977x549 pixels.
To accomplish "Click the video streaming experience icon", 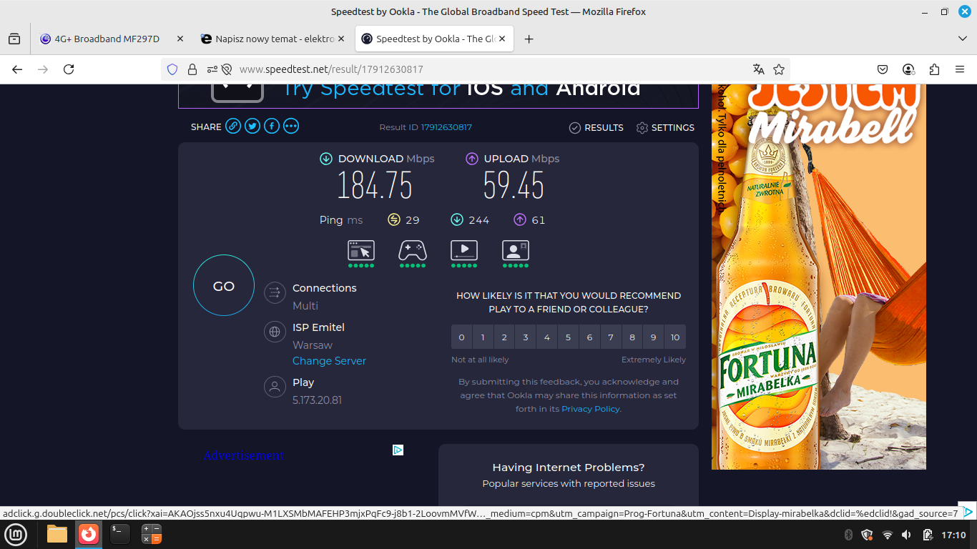I will pos(464,250).
